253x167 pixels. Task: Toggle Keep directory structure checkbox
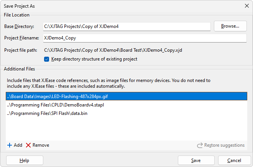pyautogui.click(x=47, y=59)
